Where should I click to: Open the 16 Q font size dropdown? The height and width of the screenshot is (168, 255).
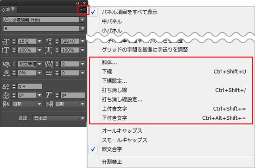click(39, 41)
